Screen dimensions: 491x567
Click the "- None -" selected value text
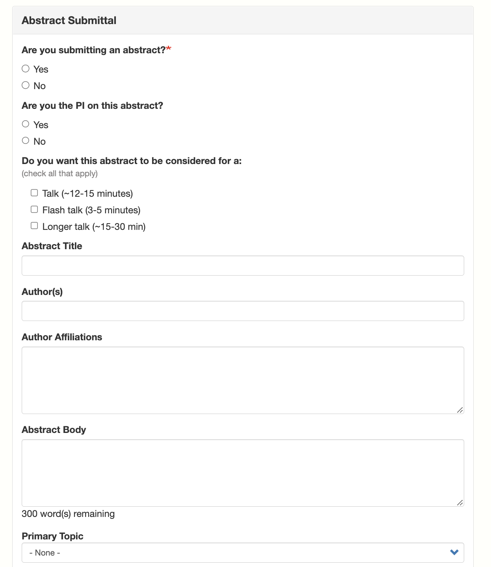(x=45, y=553)
